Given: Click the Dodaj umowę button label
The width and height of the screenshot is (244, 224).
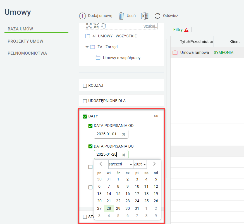Looking at the screenshot, I should coord(100,16).
